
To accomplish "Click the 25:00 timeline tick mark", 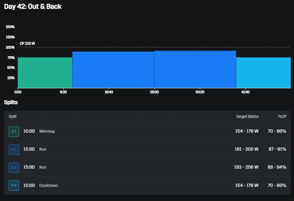I will [x=154, y=92].
